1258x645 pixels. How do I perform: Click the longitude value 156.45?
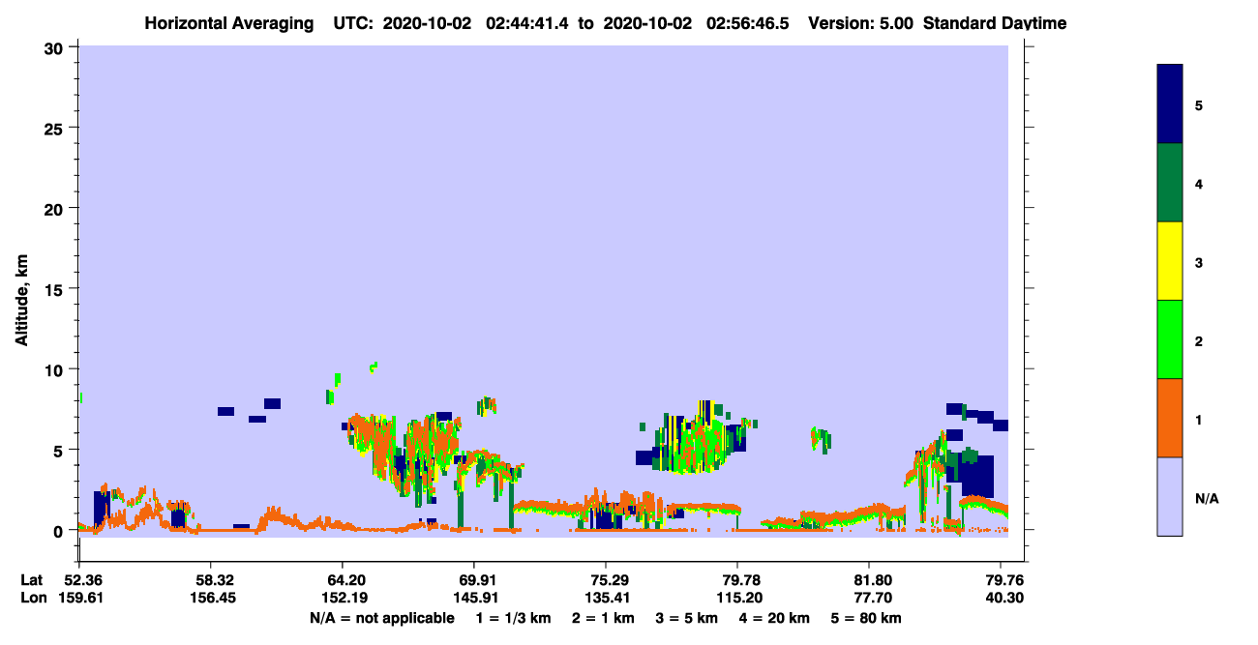click(211, 598)
